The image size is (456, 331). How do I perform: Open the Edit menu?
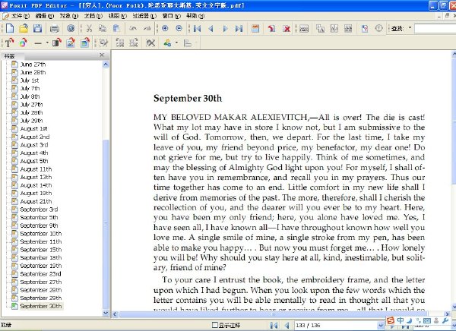(45, 16)
